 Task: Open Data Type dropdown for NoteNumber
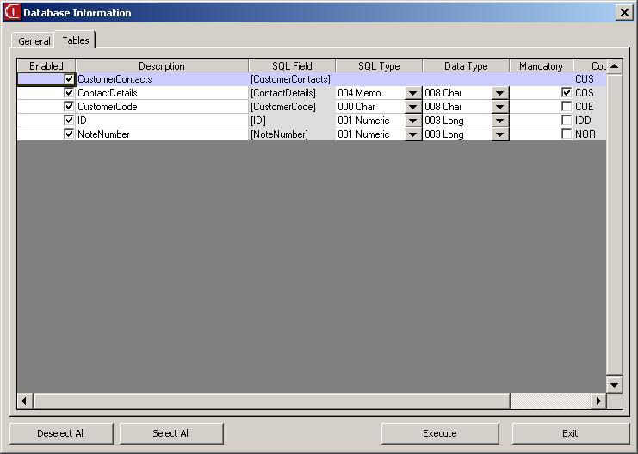click(x=500, y=134)
